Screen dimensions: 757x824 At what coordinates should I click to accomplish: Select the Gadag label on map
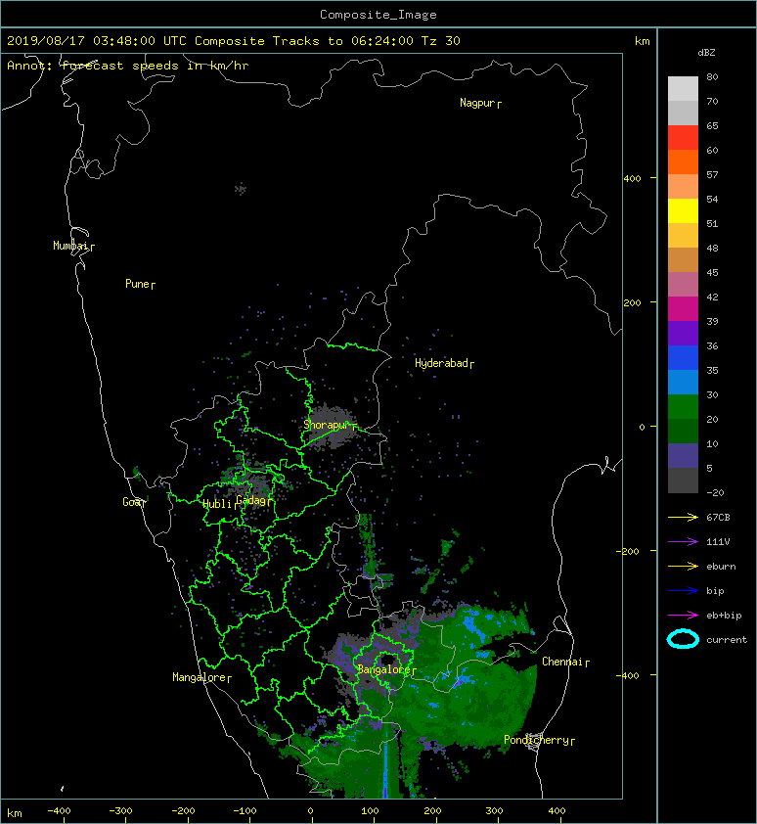(251, 500)
